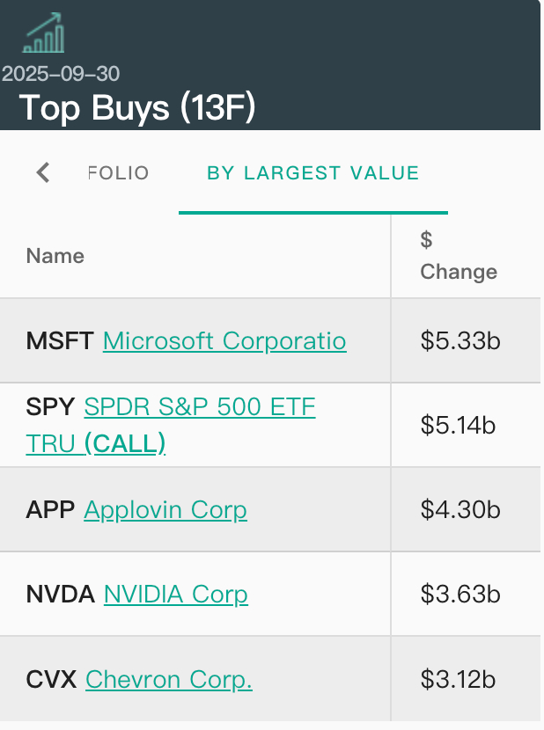Open the SPDR S&P 500 ETF link
Image resolution: width=544 pixels, height=730 pixels.
199,408
